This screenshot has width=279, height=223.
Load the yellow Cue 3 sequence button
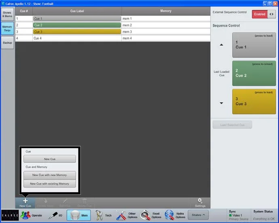click(254, 101)
